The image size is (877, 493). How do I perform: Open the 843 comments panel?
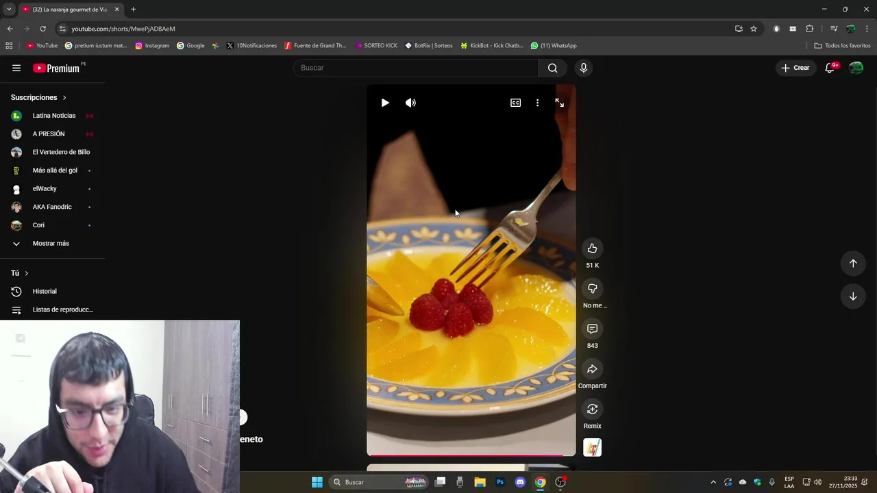592,329
